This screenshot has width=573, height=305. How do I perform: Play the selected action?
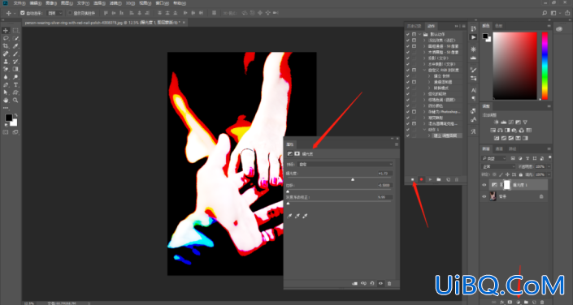(x=430, y=179)
